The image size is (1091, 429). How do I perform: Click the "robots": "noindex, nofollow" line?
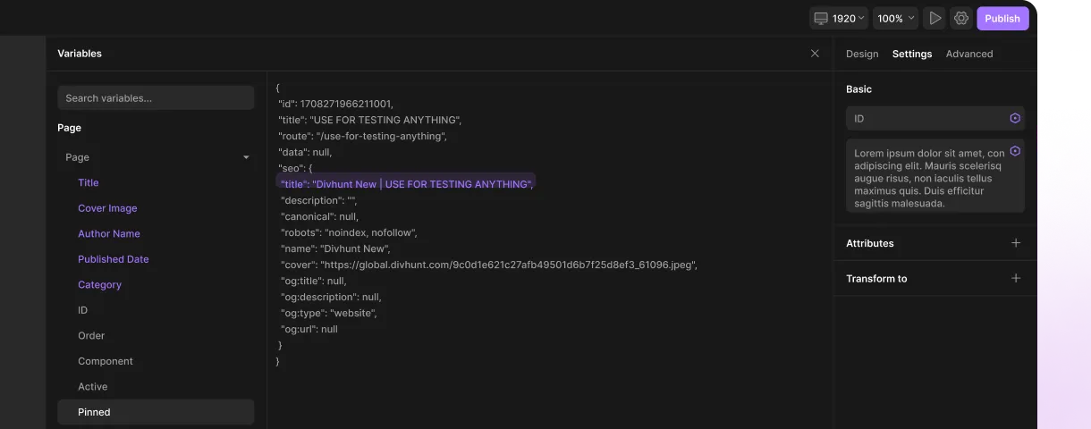pos(349,232)
